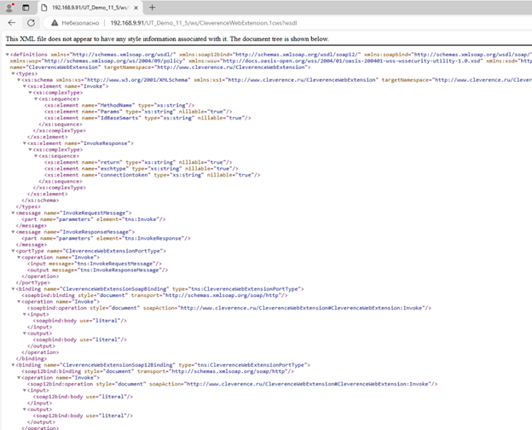This screenshot has width=532, height=430.
Task: Collapse the InvokeRequestMessage message node
Action: (x=13, y=212)
